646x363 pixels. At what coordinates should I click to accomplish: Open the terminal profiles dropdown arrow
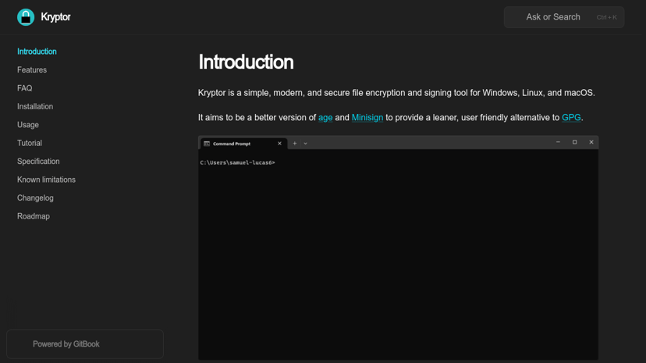tap(305, 144)
